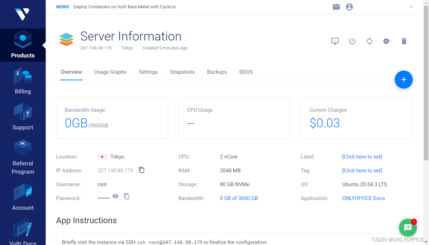Click the 'App Instructions' heading
Image resolution: width=429 pixels, height=245 pixels.
pos(86,220)
